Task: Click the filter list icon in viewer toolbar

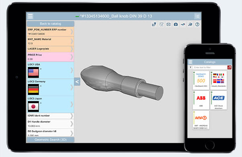Action: pos(154,24)
